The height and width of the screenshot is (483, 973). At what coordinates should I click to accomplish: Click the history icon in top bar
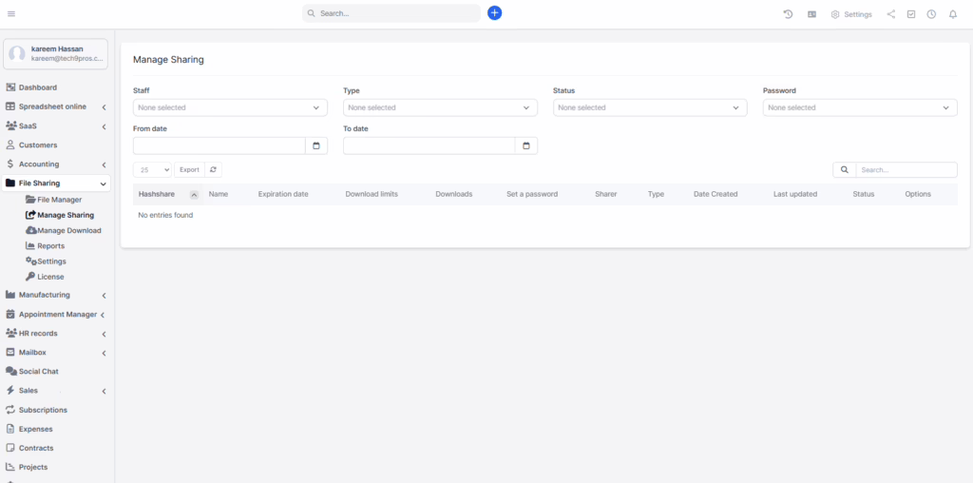tap(788, 14)
